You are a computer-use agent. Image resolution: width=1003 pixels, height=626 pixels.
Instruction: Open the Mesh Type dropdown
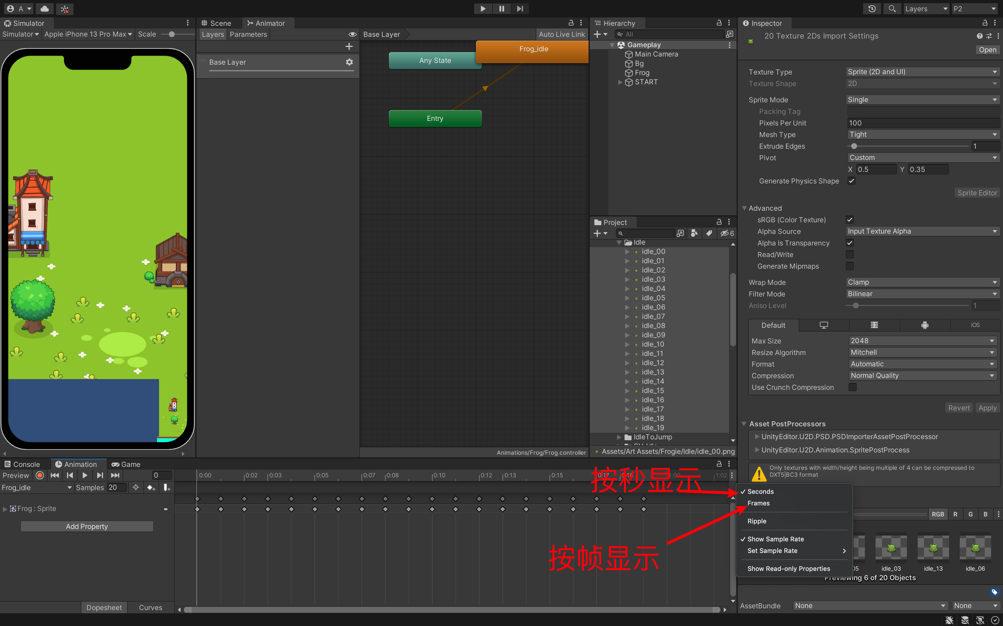click(923, 134)
